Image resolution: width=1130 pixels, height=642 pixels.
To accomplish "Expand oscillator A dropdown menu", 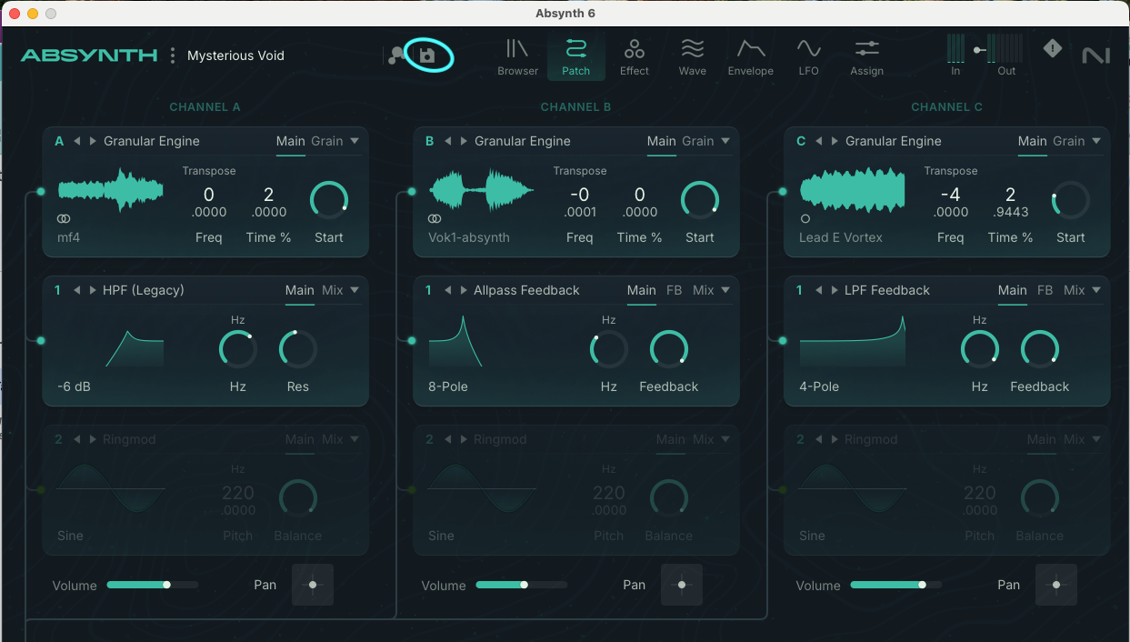I will point(355,141).
